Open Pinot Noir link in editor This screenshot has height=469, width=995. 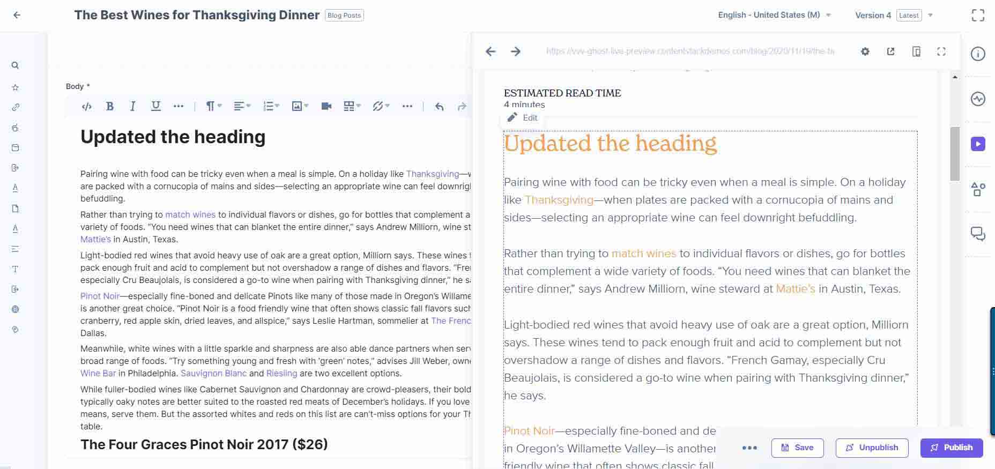point(100,296)
